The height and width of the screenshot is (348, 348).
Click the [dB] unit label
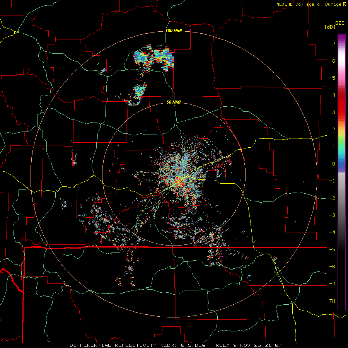[x=329, y=27]
